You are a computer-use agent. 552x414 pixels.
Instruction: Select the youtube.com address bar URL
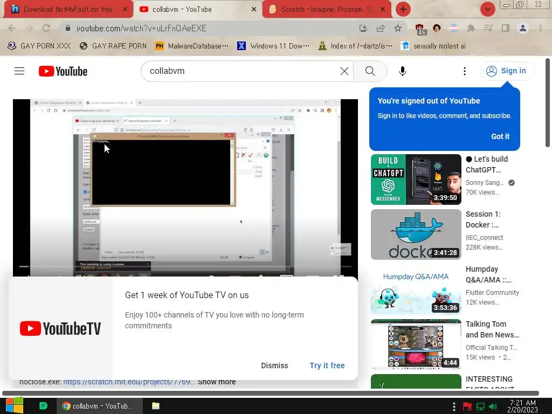click(x=141, y=28)
